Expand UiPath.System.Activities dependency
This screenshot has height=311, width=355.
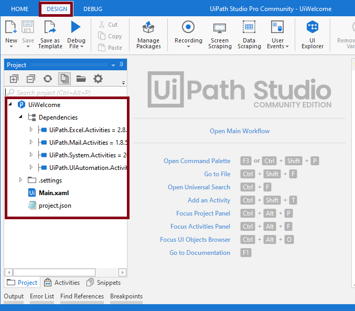pos(31,155)
